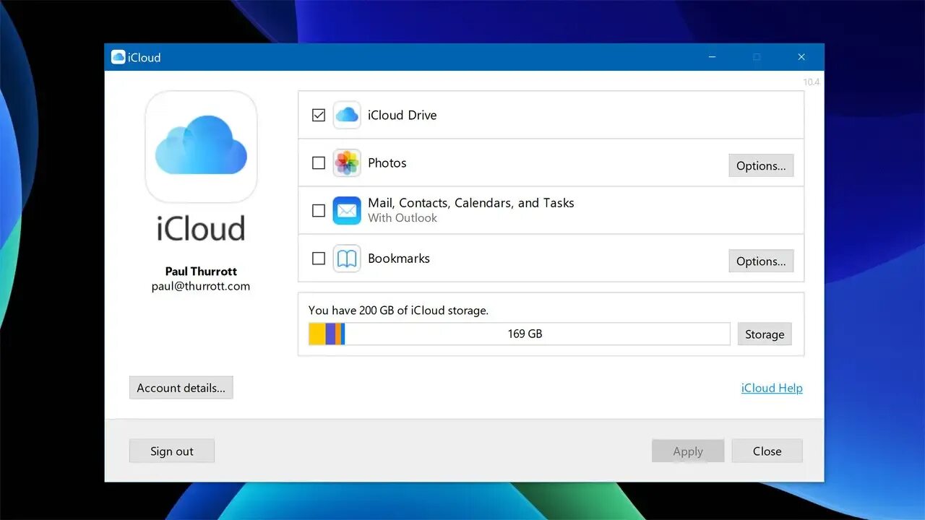Click the large iCloud logo

tap(201, 147)
